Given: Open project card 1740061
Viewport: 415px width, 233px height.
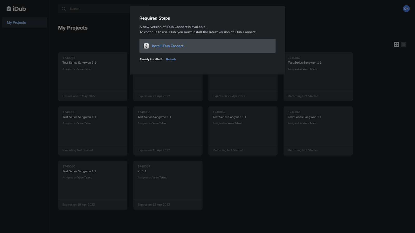Looking at the screenshot, I should [x=318, y=131].
